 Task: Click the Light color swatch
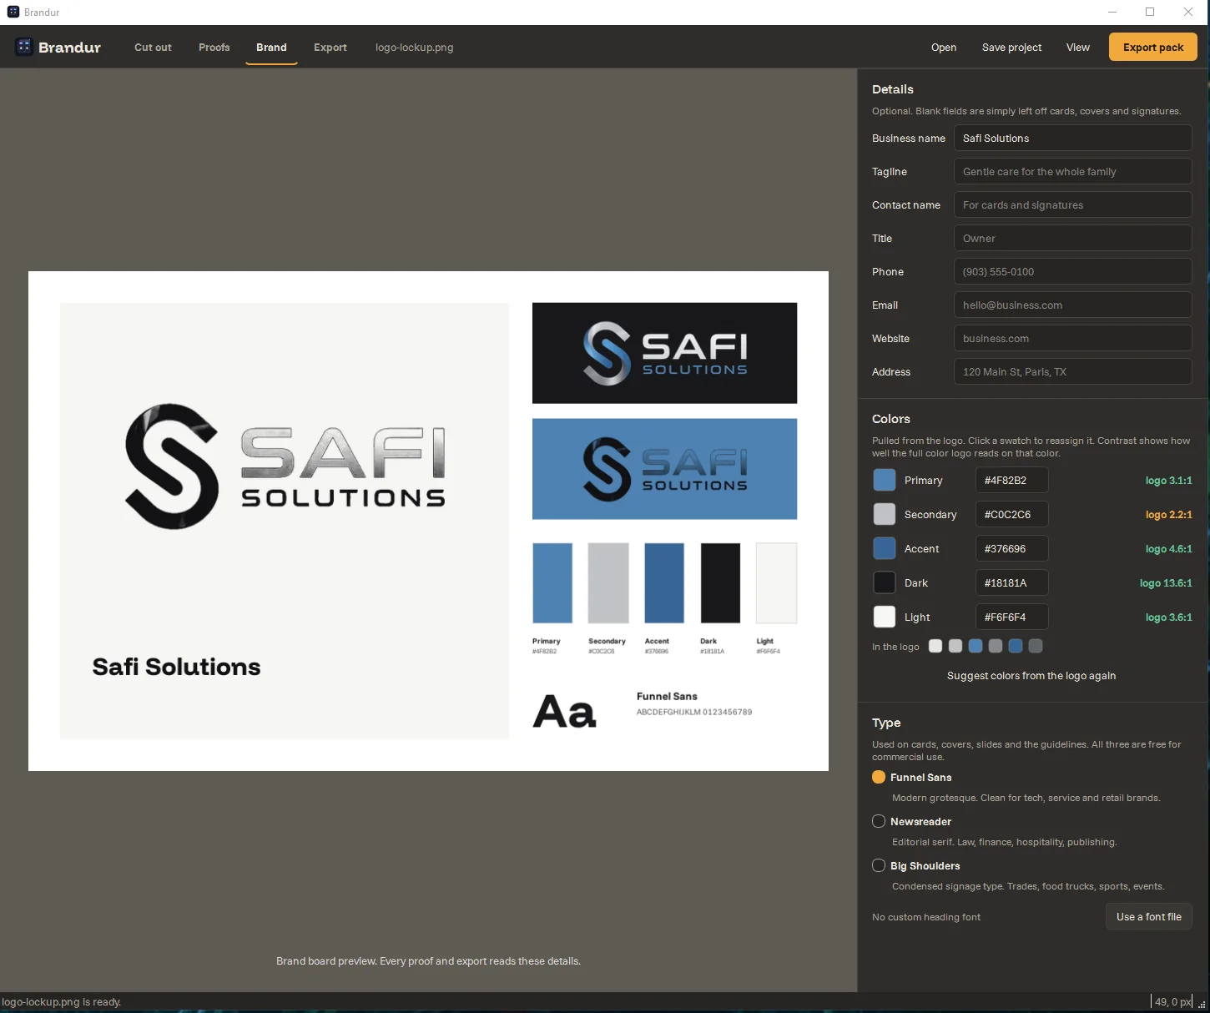pos(885,617)
